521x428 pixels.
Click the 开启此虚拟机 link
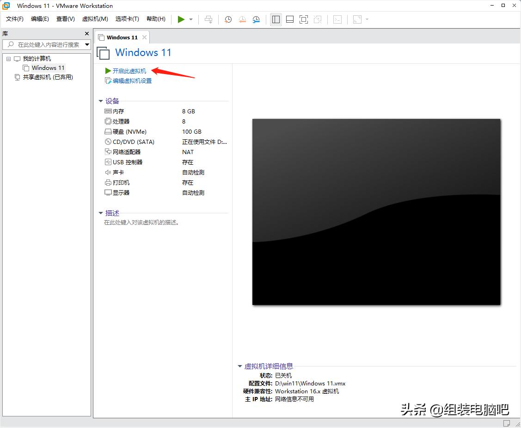pos(129,71)
